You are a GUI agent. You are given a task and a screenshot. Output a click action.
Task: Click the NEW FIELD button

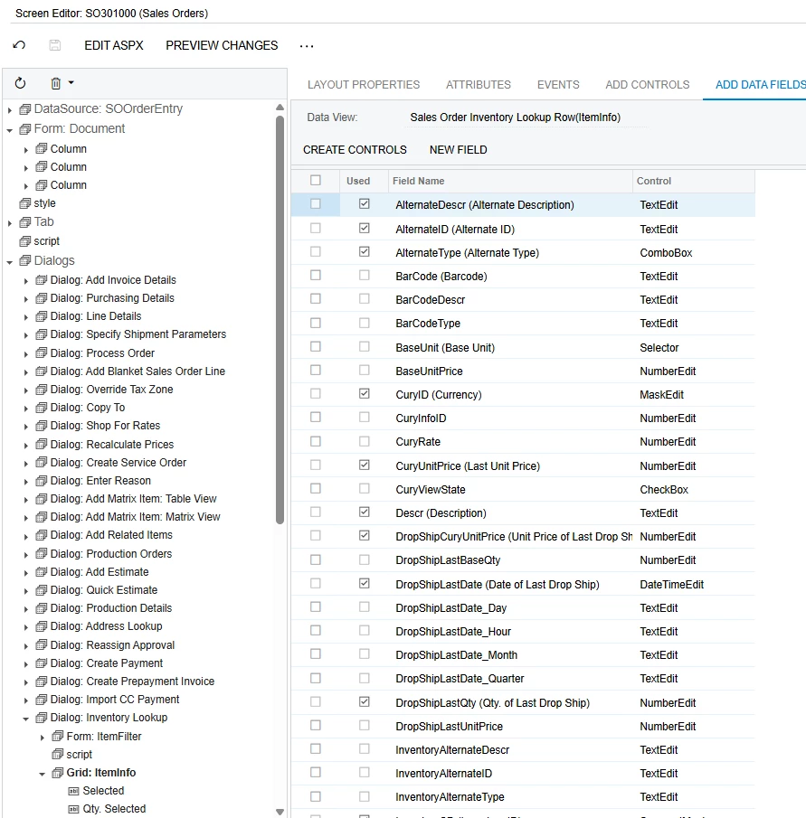(459, 150)
